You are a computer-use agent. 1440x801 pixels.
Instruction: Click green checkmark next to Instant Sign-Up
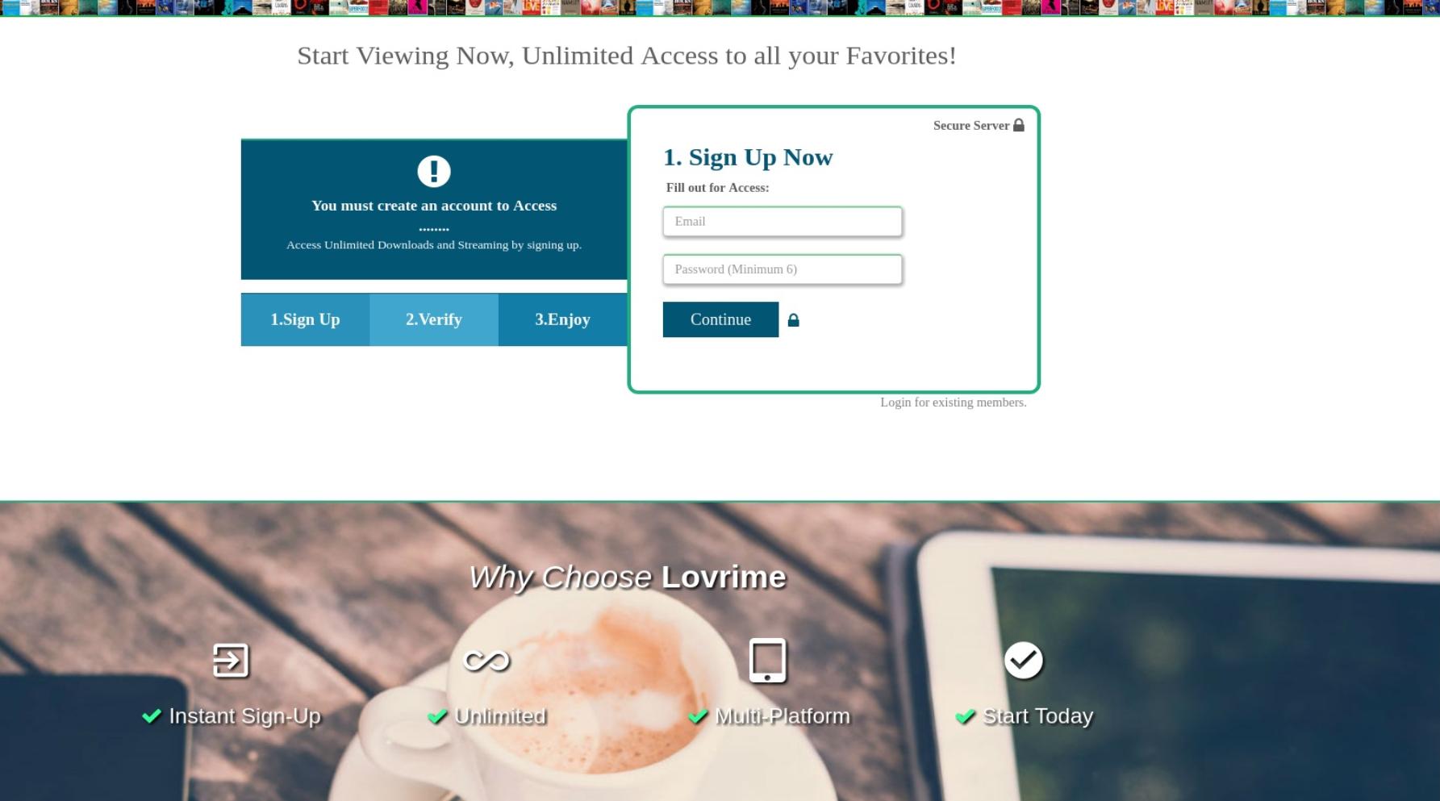[152, 715]
